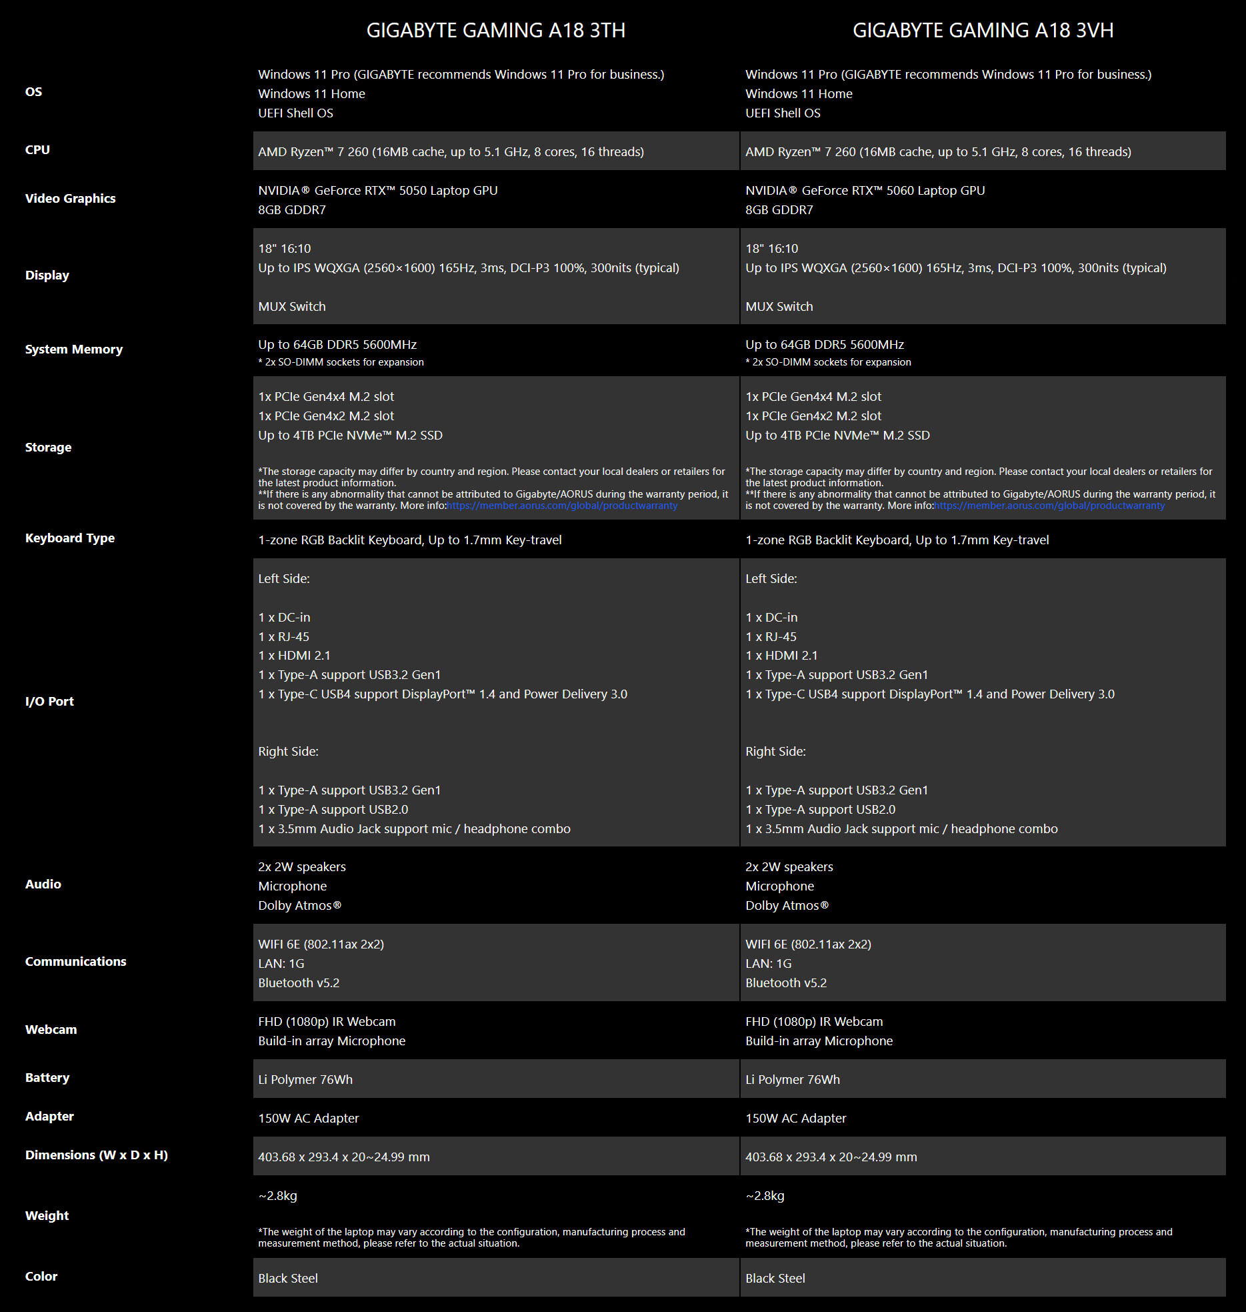The image size is (1246, 1312).
Task: Click the GIGABYTE GAMING A18 3VH column heading
Action: tap(983, 31)
